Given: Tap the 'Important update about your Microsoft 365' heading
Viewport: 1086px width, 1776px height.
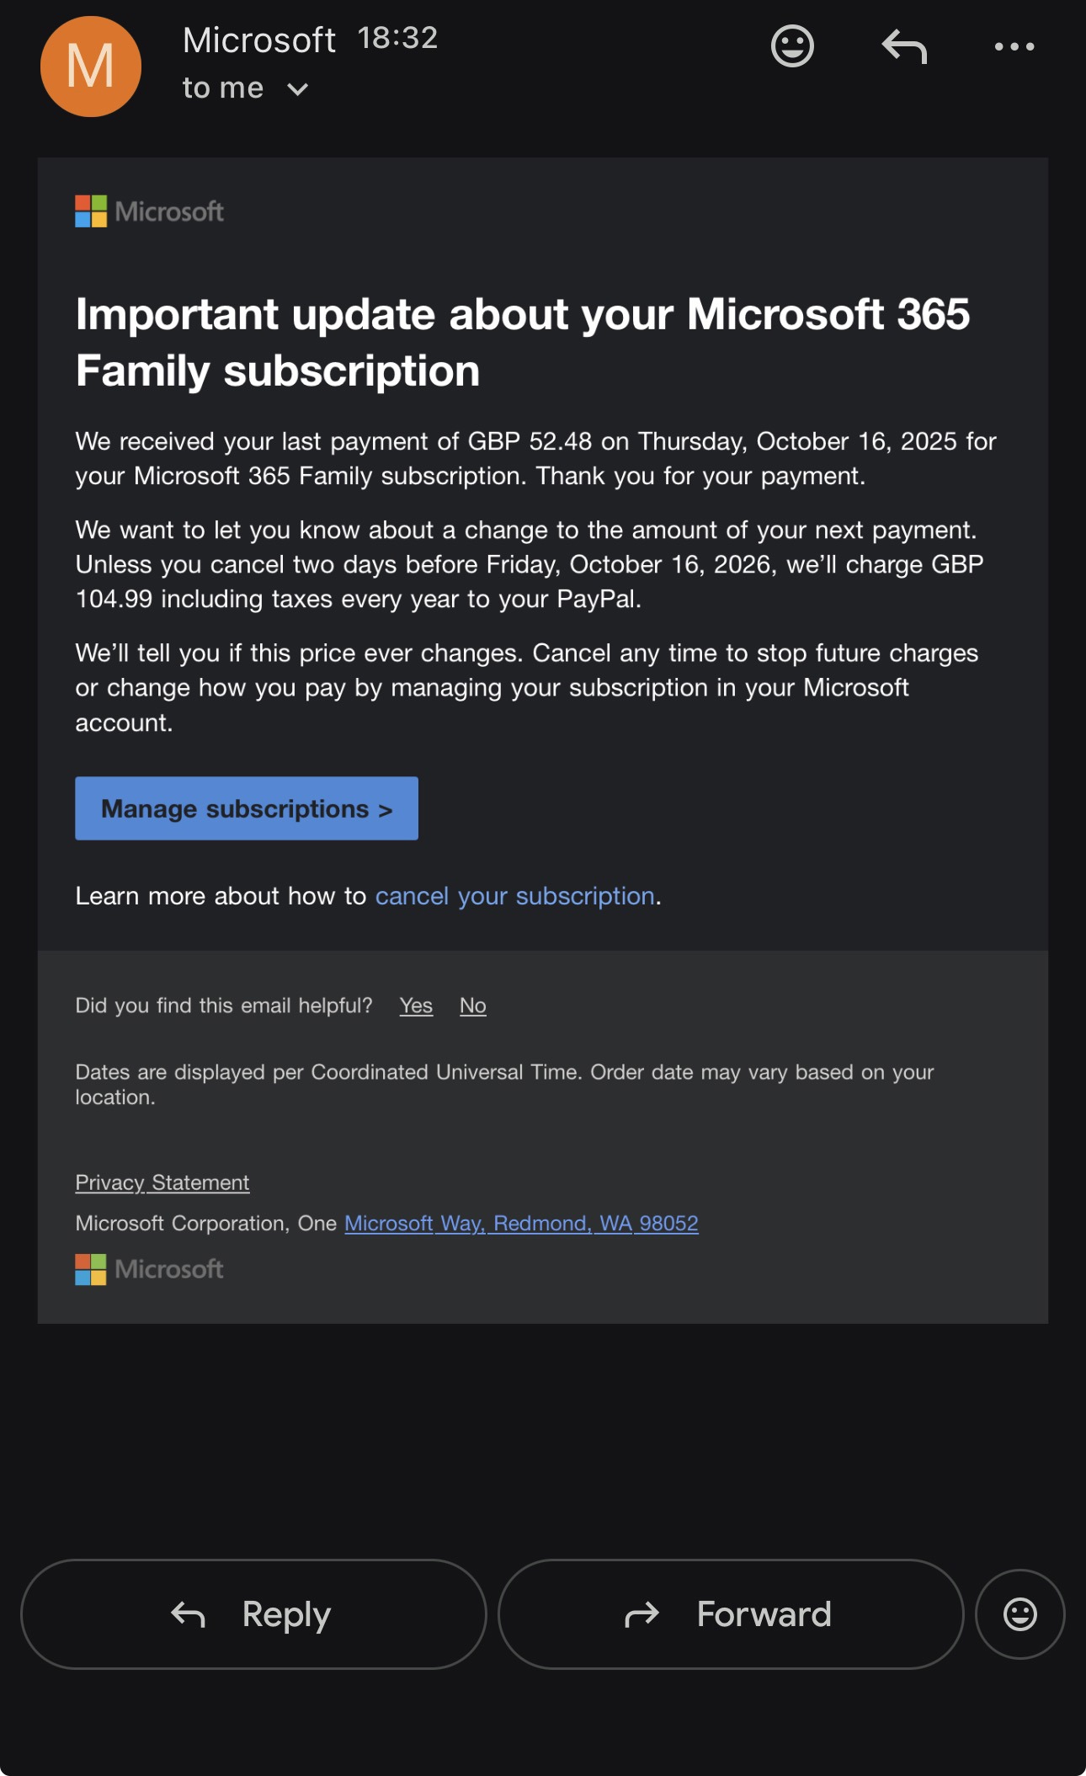Looking at the screenshot, I should [523, 342].
